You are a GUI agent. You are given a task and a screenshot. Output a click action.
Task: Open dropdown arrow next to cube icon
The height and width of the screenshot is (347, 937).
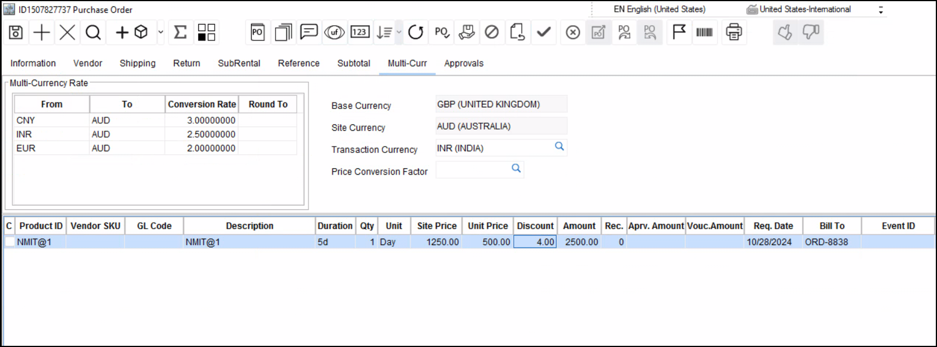coord(161,32)
